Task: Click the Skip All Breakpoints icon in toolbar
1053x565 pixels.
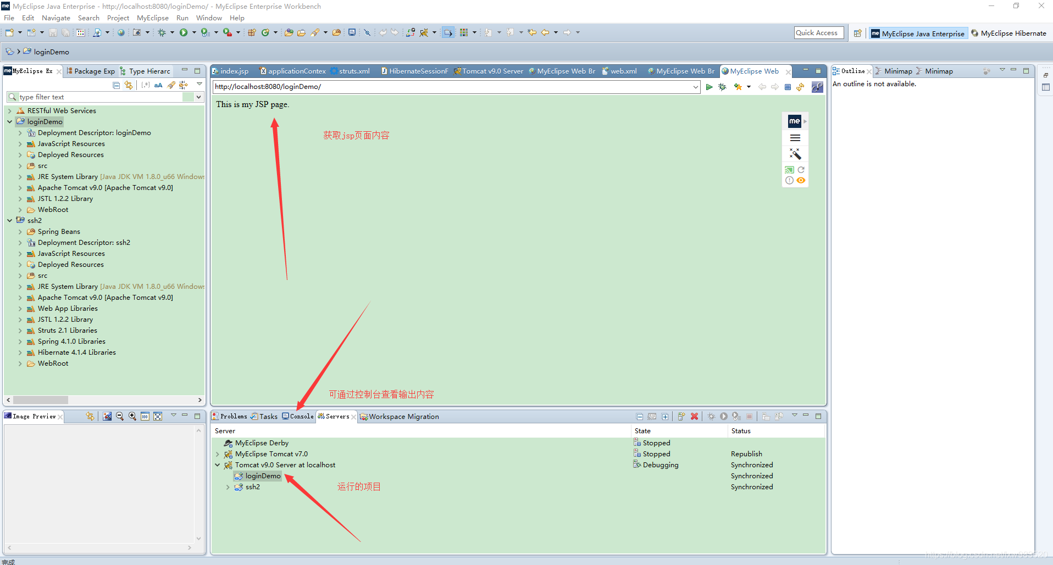Action: tap(367, 33)
